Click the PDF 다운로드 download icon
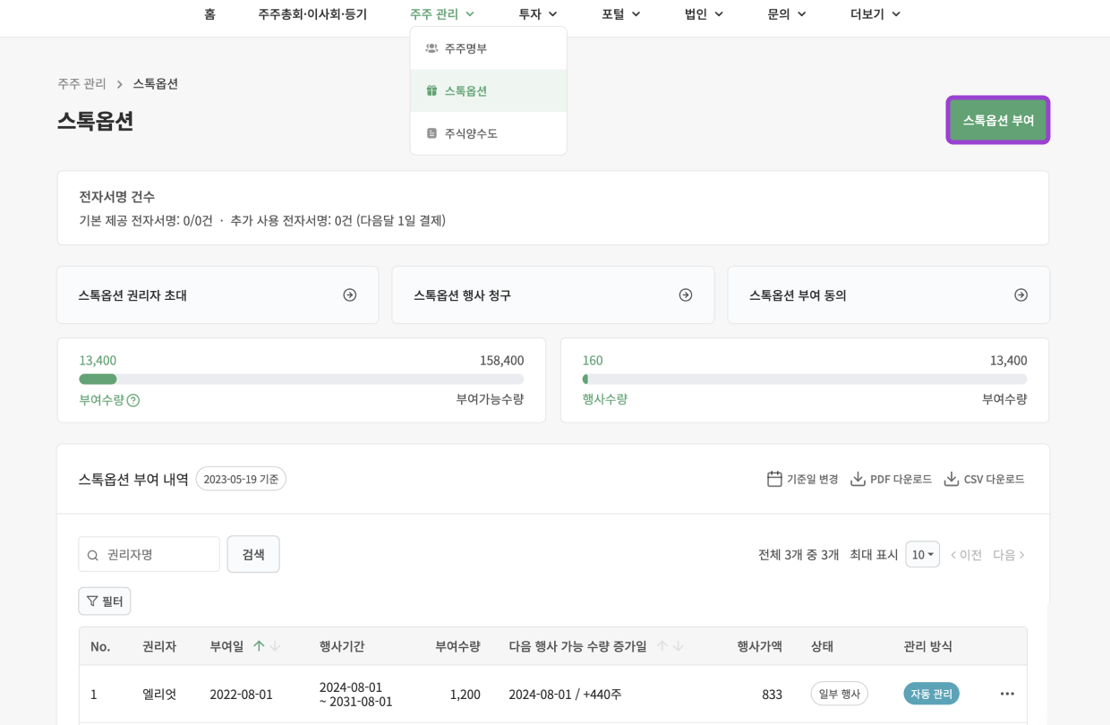The image size is (1110, 725). pos(858,479)
